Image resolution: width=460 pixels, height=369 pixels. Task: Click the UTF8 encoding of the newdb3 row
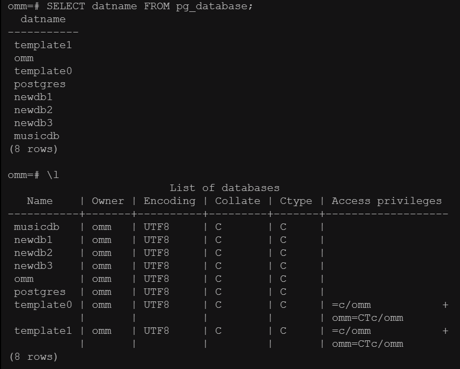pos(156,266)
